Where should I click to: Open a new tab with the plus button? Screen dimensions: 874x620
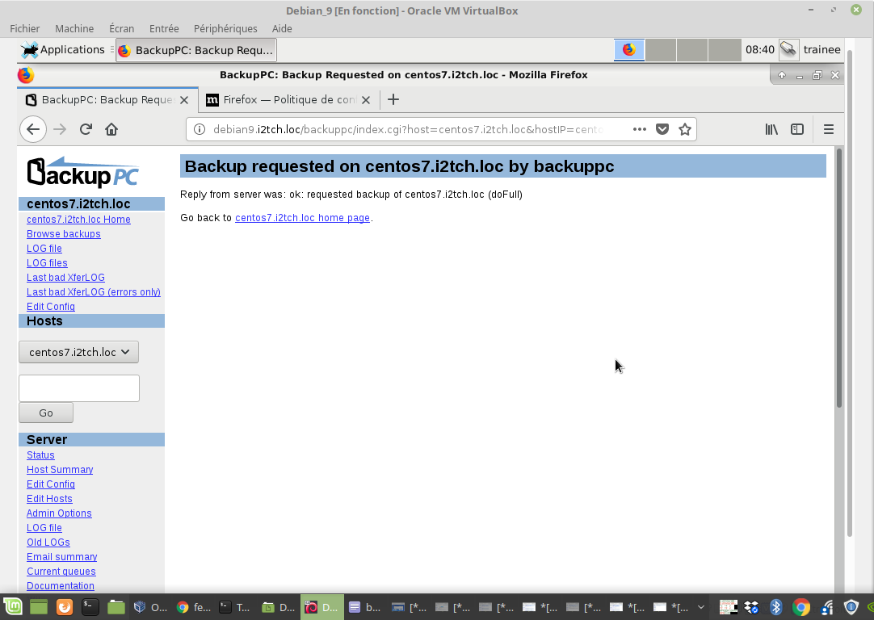pos(393,99)
